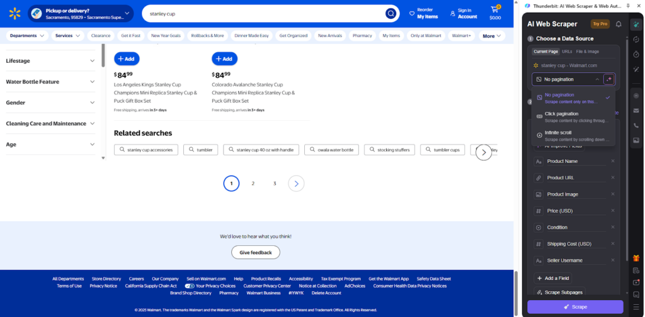Open the email extractor sidebar icon
This screenshot has width=645, height=317.
pos(636,111)
